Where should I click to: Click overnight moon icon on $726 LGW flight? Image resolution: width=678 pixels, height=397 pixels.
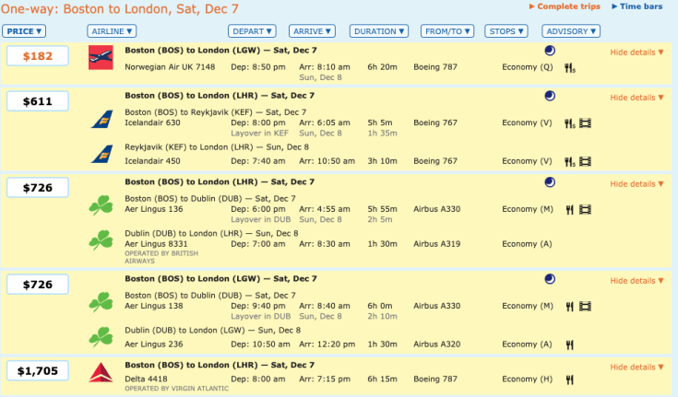550,279
